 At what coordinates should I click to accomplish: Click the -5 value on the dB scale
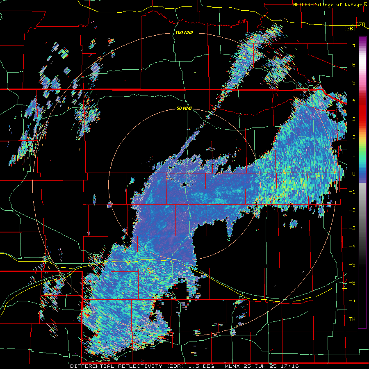352,265
